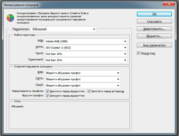This screenshot has width=179, height=136.
Task: Expand the RGB color management policy dropdown
Action: [82, 73]
